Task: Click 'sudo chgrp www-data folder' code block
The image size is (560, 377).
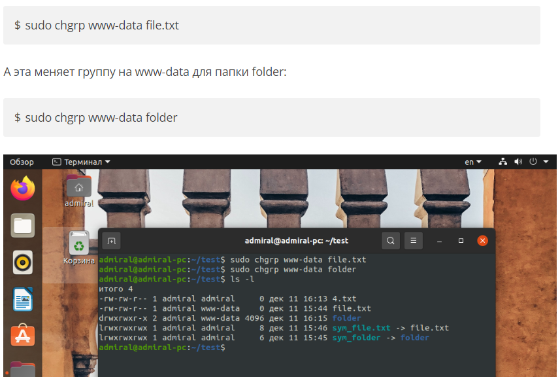Action: [x=272, y=118]
